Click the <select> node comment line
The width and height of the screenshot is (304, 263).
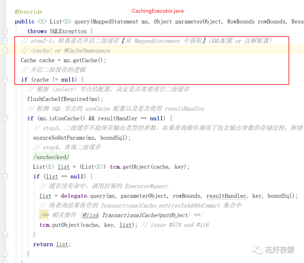[x=108, y=89]
